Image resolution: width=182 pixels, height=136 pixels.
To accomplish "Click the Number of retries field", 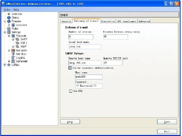I will coord(81,37).
